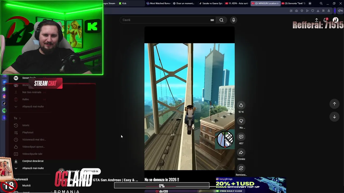Like the Short with 97 K likes

(x=241, y=105)
